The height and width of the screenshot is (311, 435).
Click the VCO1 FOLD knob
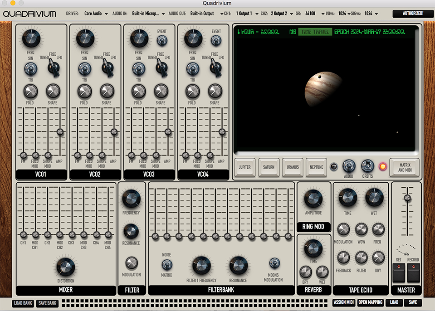(x=30, y=92)
